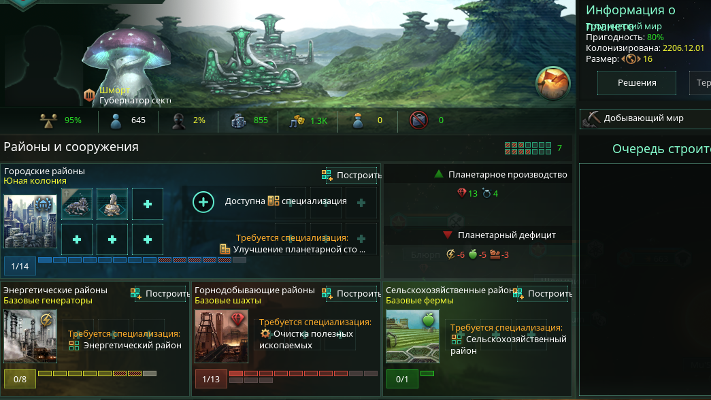This screenshot has width=711, height=400.
Task: Open the Добывающий мир designation dropdown
Action: (x=645, y=118)
